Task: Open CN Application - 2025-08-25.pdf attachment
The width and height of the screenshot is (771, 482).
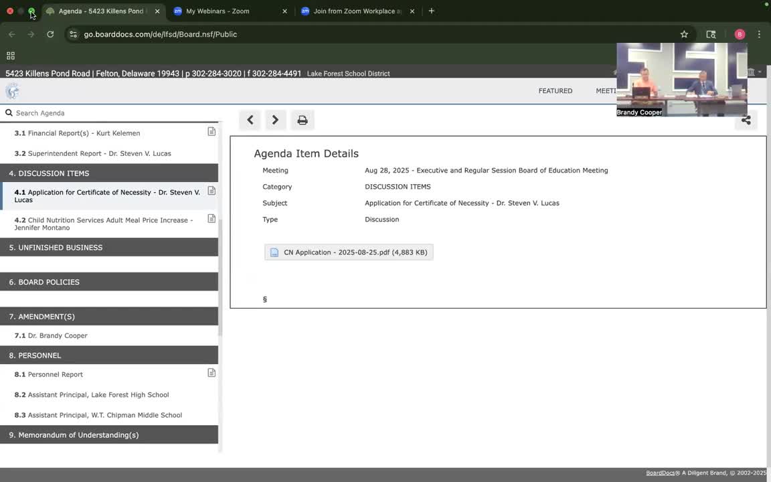Action: click(349, 252)
